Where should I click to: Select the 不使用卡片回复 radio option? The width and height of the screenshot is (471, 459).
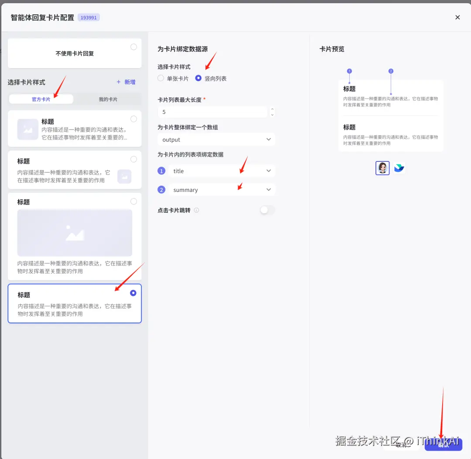(x=133, y=47)
